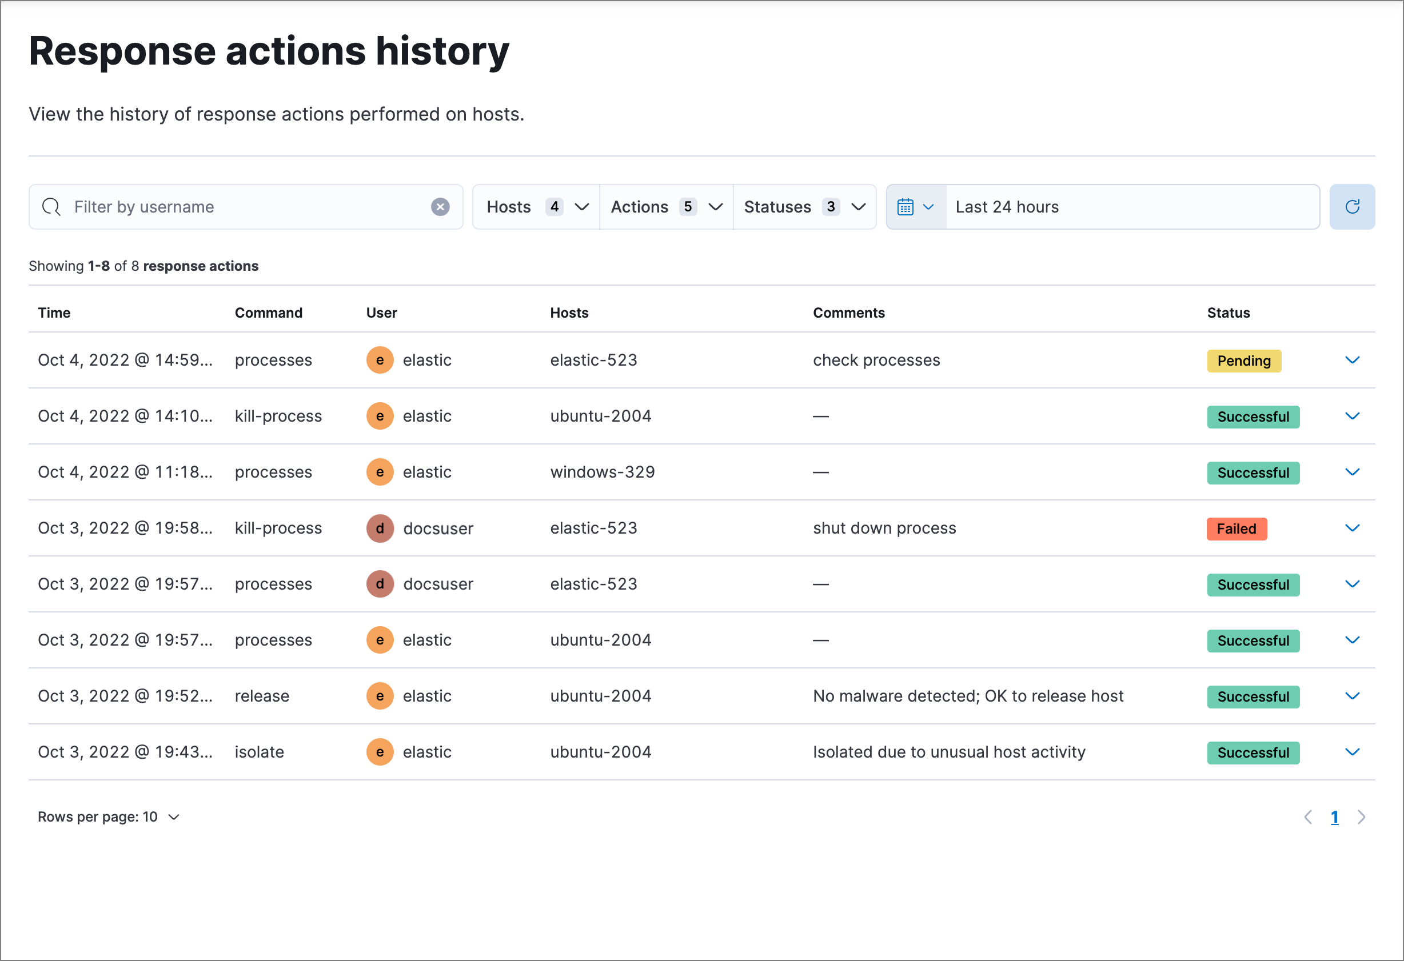Click the page 1 pagination link

pyautogui.click(x=1335, y=816)
